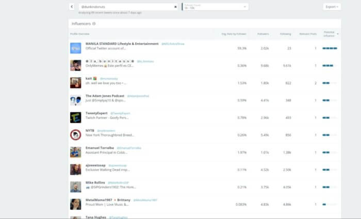Click the Twitter handle beside The Adam Jones Podcast
The width and height of the screenshot is (361, 219).
click(x=138, y=96)
